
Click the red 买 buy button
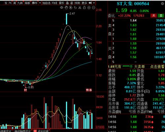[x=154, y=16]
